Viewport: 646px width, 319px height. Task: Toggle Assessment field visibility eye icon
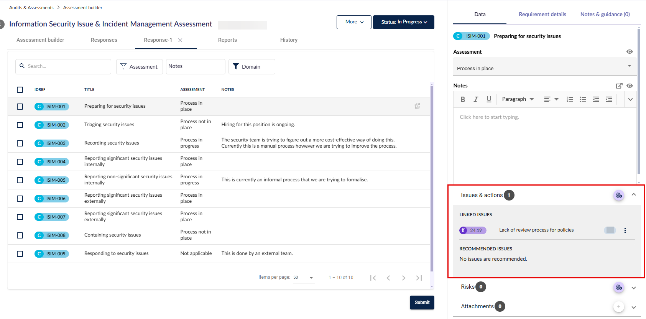click(630, 52)
